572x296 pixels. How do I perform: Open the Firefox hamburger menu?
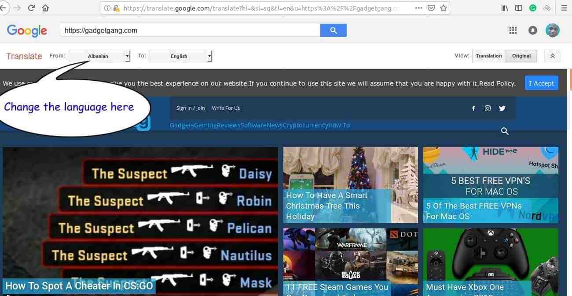tap(564, 8)
